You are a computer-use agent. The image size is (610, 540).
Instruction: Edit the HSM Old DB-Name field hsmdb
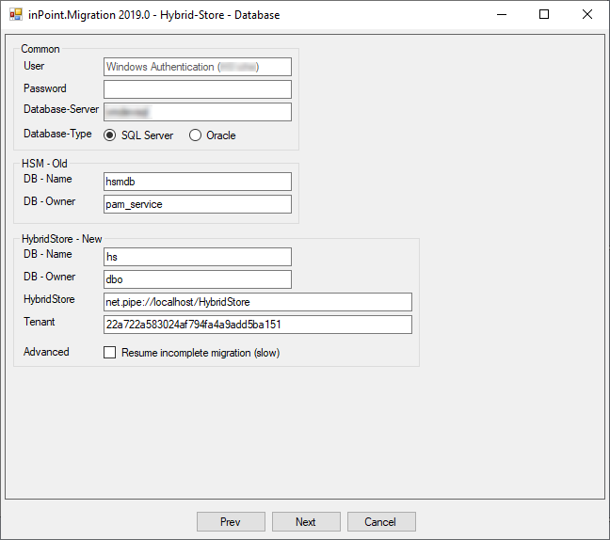coord(198,182)
